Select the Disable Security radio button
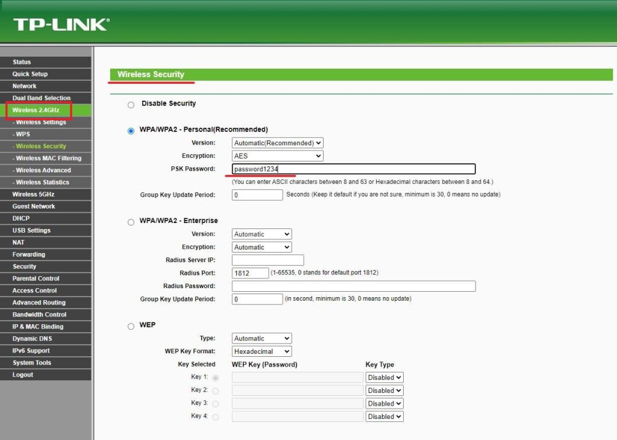 [x=131, y=104]
